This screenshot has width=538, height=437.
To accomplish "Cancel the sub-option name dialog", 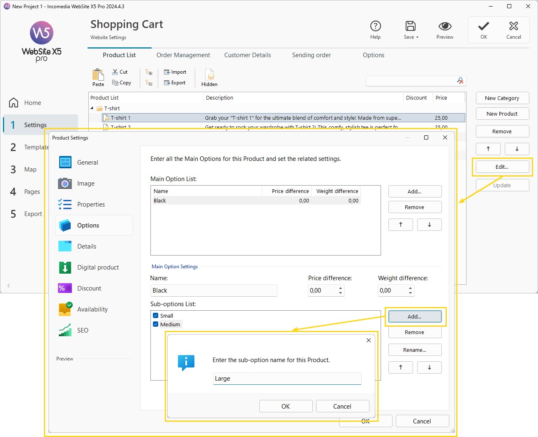I will (x=342, y=407).
